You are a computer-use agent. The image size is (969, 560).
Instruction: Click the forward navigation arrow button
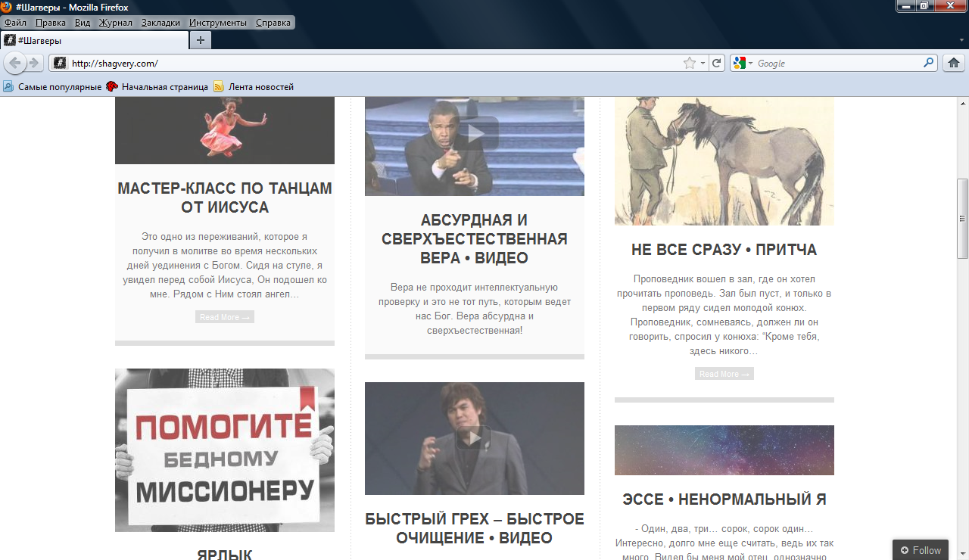[34, 63]
